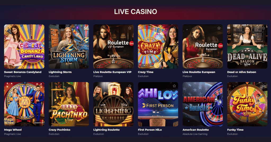Screen dimensions: 271x142
Task: Click Live Roulette European VIP title text
Action: [112, 72]
